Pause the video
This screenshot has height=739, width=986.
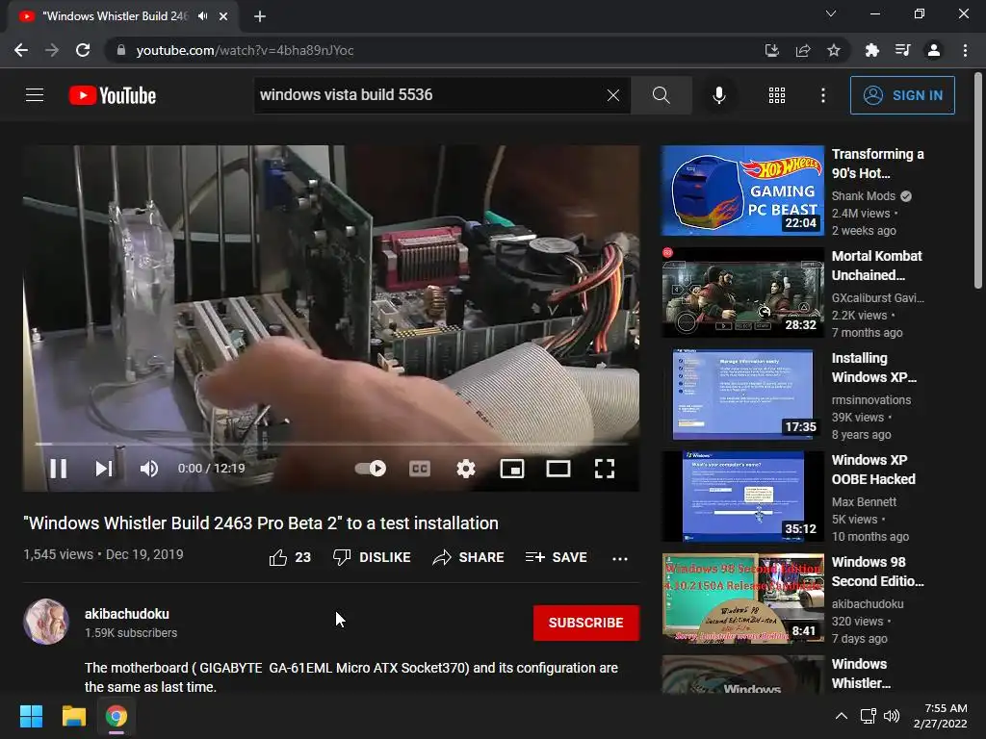pos(58,469)
